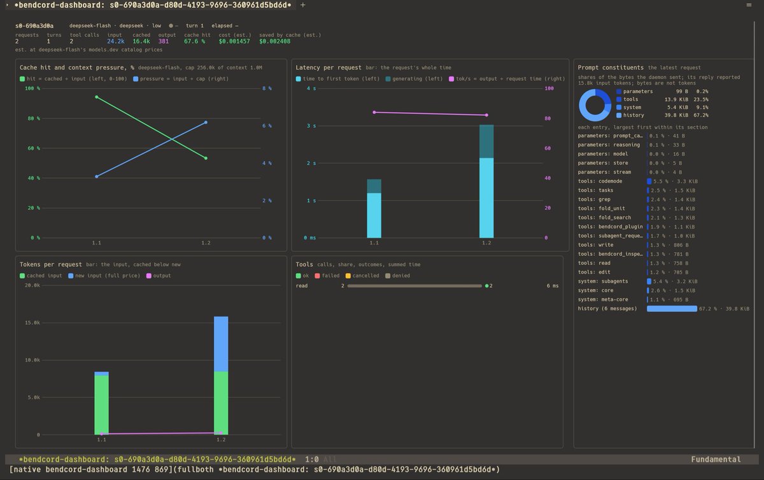Click the Prompt constituents donut chart

tap(594, 105)
